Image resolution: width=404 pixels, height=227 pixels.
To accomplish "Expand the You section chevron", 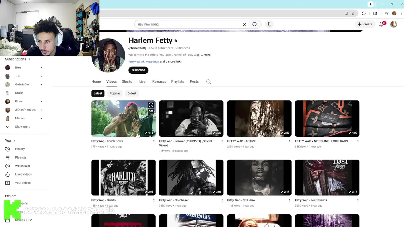I will [14, 141].
